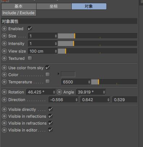Image resolution: width=143 pixels, height=147 pixels.
Task: Click the Enabled animation dot
Action: coord(4,29)
